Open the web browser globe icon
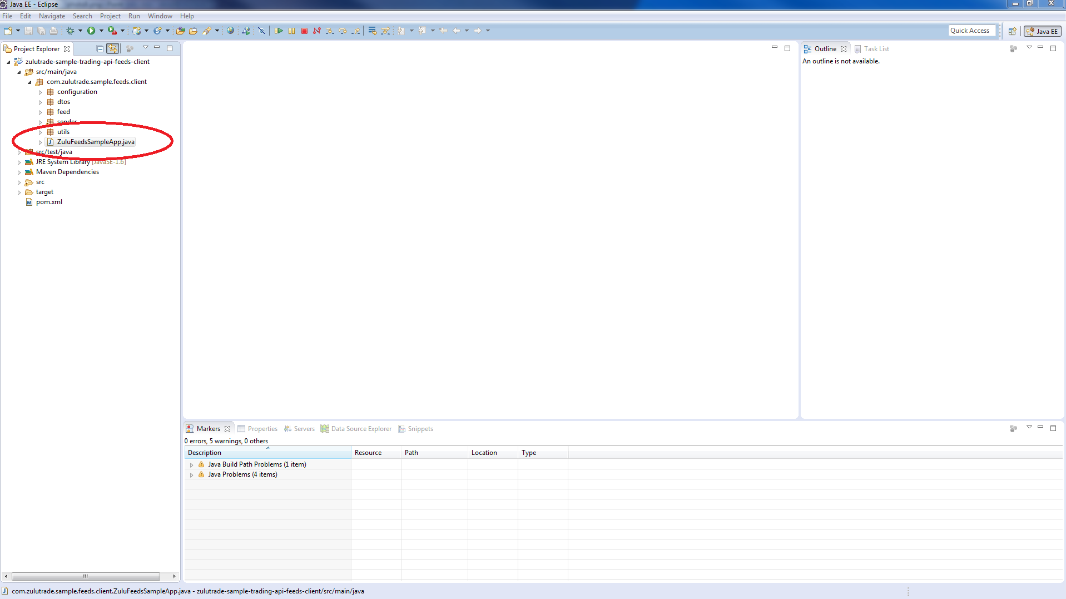 230,31
